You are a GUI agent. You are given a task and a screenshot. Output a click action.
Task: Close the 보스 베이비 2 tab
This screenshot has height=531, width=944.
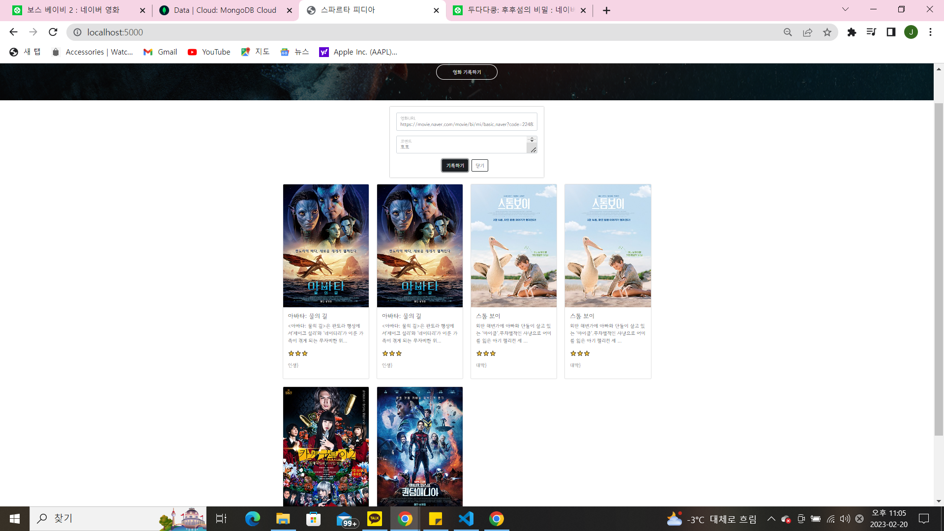tap(143, 10)
